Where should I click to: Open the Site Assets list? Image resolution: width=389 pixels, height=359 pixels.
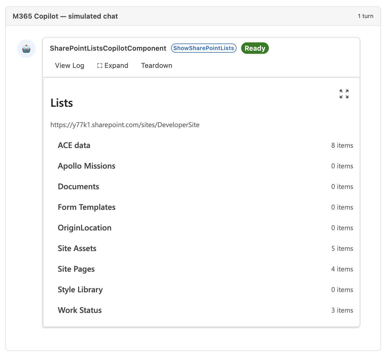tap(202, 248)
